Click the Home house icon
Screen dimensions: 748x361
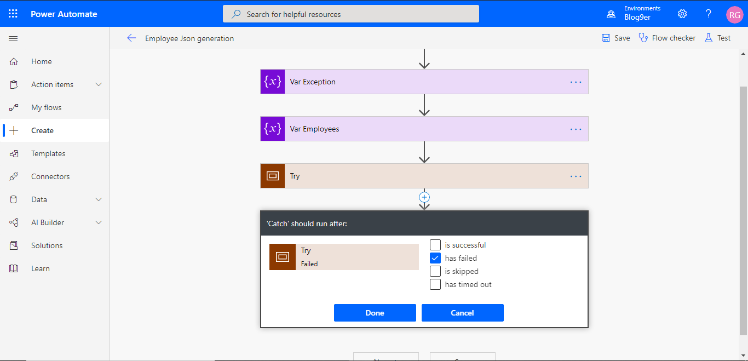click(x=14, y=61)
